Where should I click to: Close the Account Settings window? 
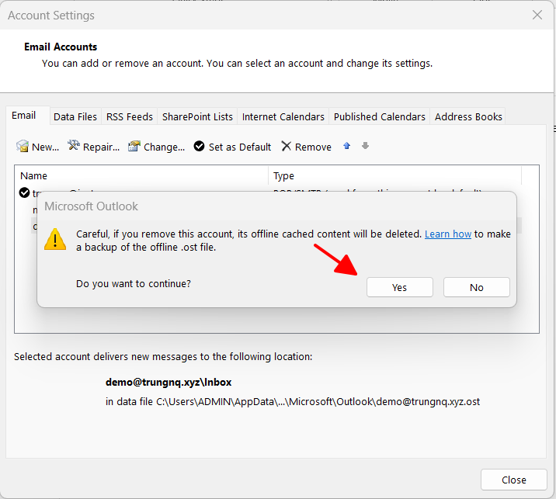pyautogui.click(x=537, y=15)
